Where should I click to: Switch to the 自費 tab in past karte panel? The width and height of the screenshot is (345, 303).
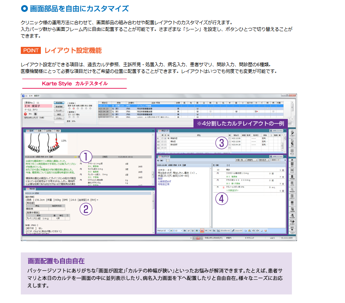tap(39, 131)
